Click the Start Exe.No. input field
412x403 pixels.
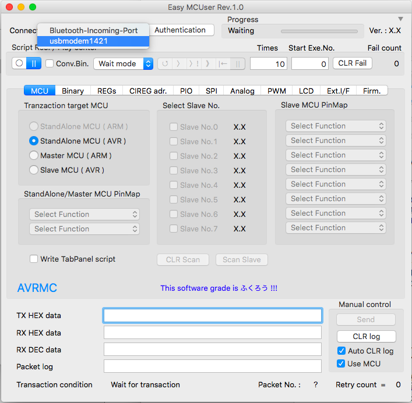tap(310, 64)
